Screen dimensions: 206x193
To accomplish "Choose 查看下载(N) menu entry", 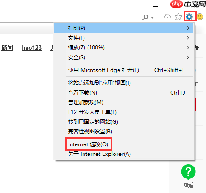I will tap(123, 93).
